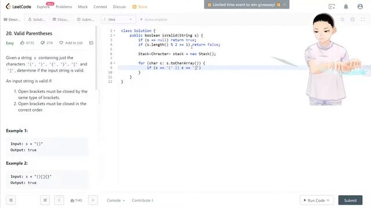
Task: Open the Java language dropdown
Action: coord(118,19)
